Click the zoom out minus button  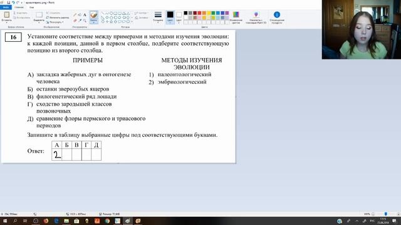click(x=373, y=214)
